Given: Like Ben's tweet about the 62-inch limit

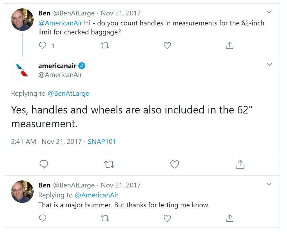Looking at the screenshot, I should 167,45.
